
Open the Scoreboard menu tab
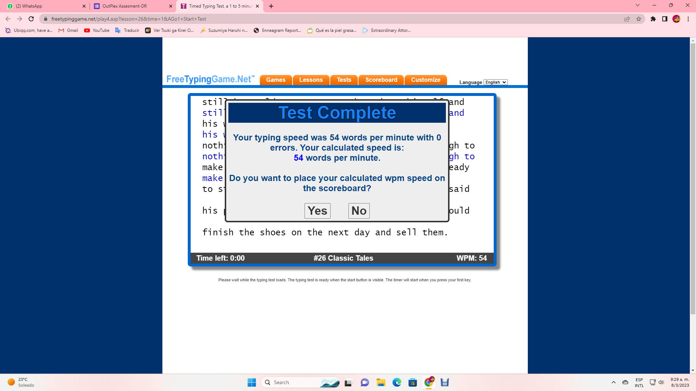tap(381, 80)
